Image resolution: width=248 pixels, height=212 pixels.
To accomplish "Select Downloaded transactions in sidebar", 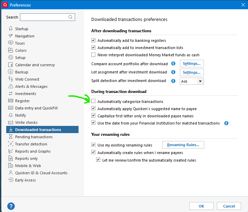I will pos(42,129).
